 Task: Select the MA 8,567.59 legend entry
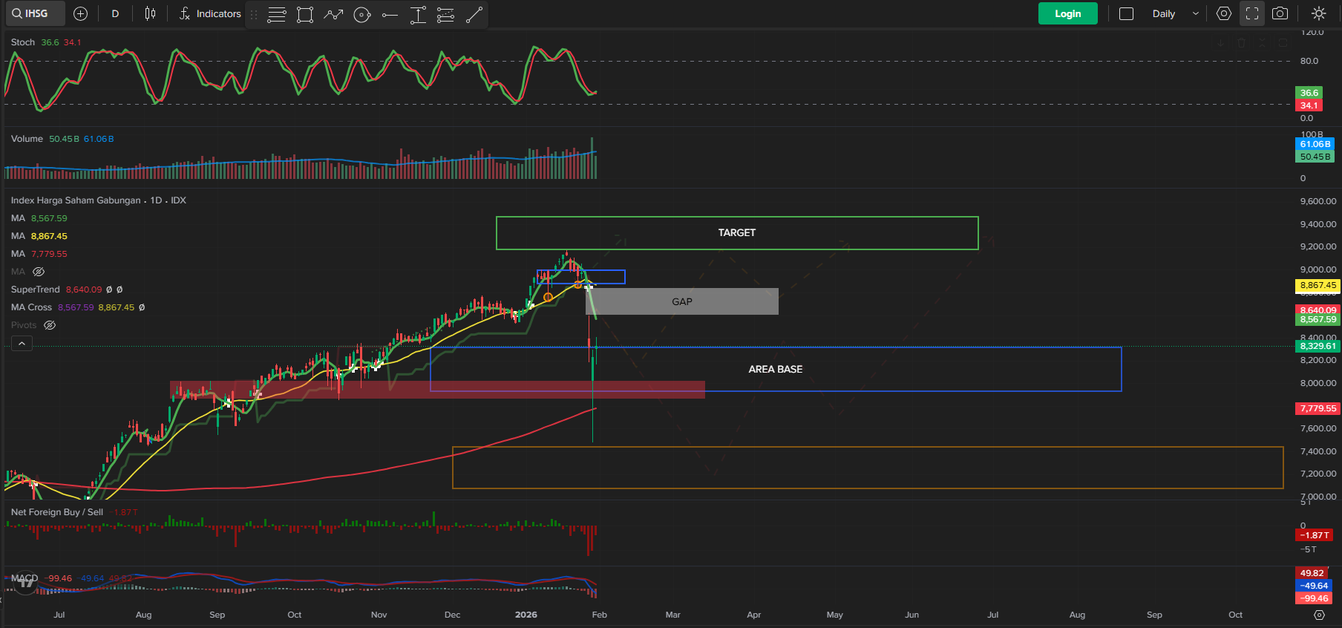click(x=39, y=218)
